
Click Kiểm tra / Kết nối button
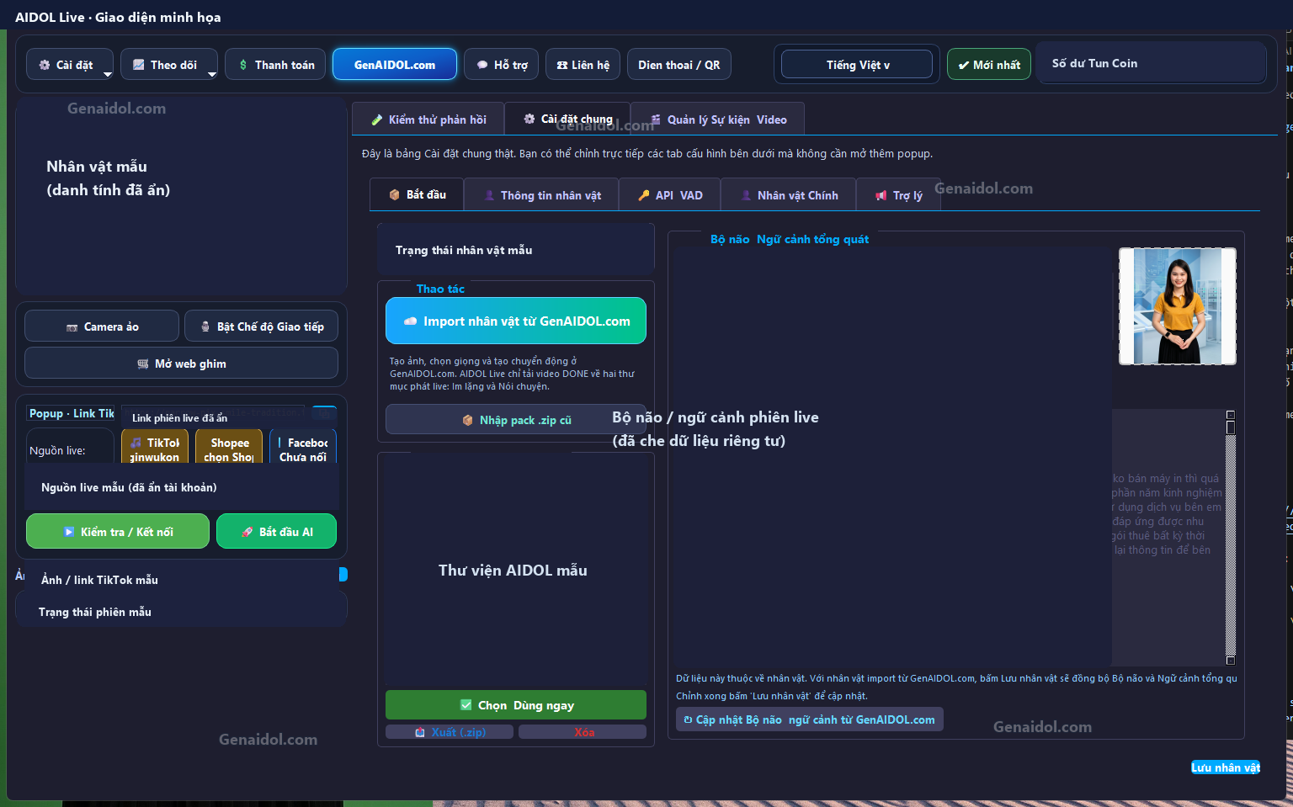tap(118, 531)
